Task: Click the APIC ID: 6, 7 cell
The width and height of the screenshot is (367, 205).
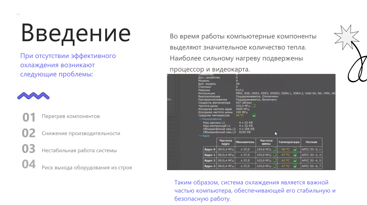Action: click(311, 166)
